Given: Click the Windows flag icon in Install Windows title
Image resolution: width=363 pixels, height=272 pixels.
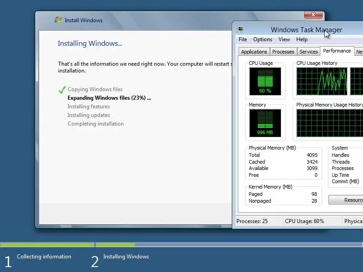Looking at the screenshot, I should tap(58, 20).
